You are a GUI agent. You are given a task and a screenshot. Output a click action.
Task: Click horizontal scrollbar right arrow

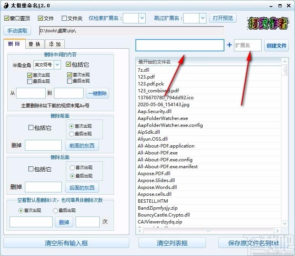[277, 231]
